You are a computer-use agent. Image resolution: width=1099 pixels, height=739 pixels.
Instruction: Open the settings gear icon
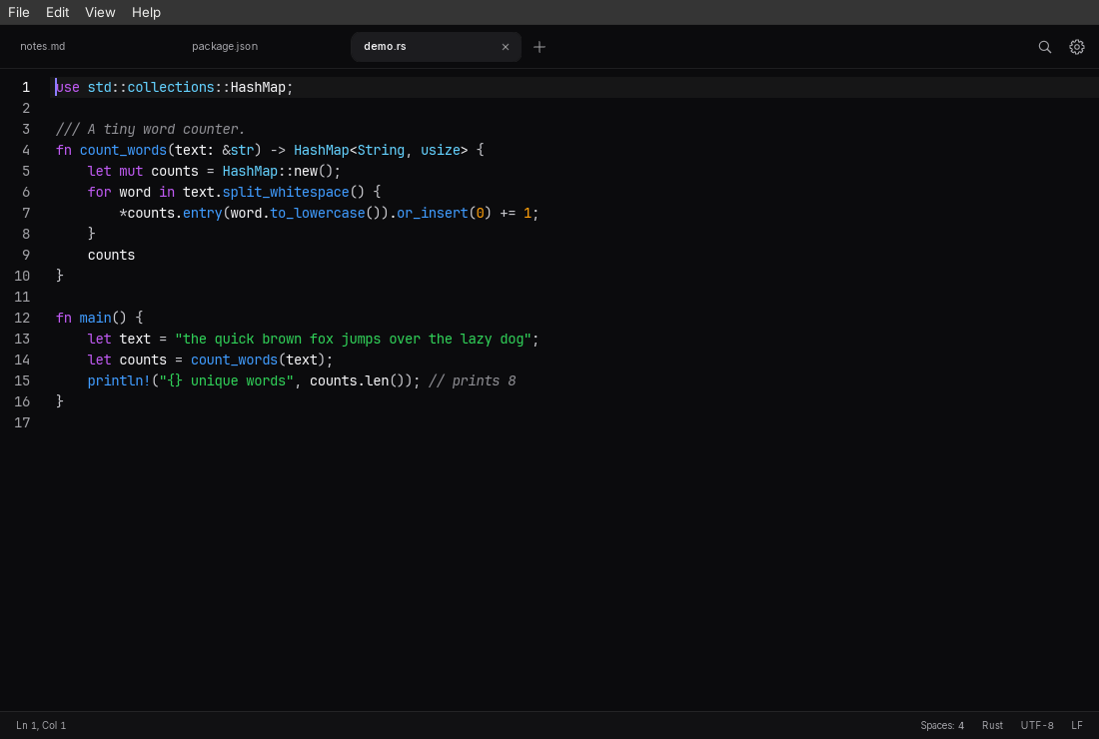[x=1077, y=47]
